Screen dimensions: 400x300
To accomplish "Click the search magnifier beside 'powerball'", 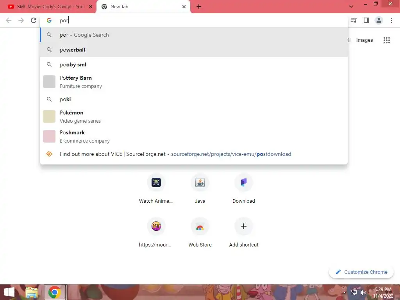I will [49, 50].
